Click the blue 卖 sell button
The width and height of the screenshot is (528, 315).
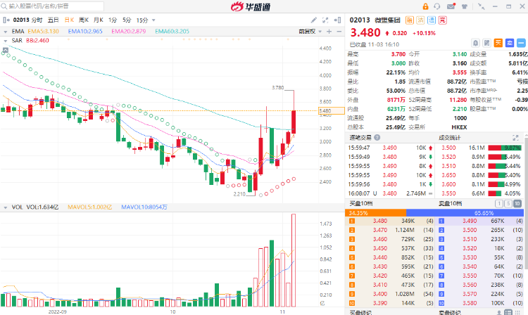click(510, 43)
